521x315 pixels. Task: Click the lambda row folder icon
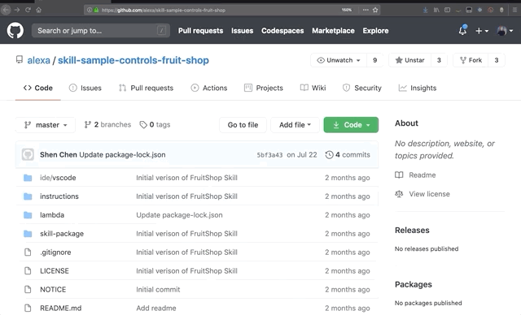28,215
